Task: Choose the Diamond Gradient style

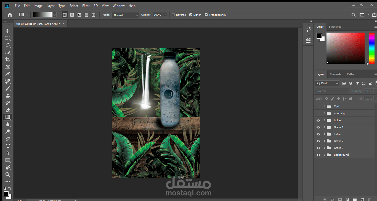Action: [94, 15]
